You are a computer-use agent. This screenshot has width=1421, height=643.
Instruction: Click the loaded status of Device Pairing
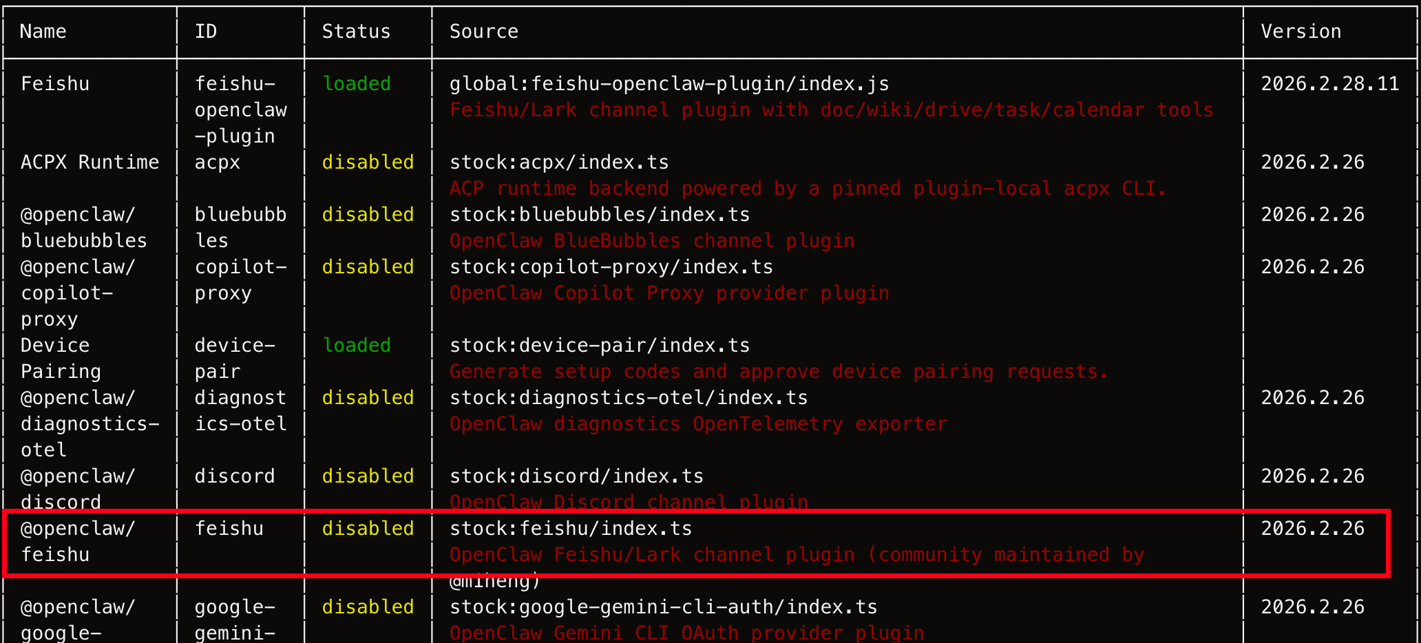[x=357, y=346]
